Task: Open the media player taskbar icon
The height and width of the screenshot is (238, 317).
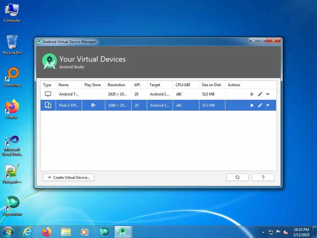Action: pos(84,232)
